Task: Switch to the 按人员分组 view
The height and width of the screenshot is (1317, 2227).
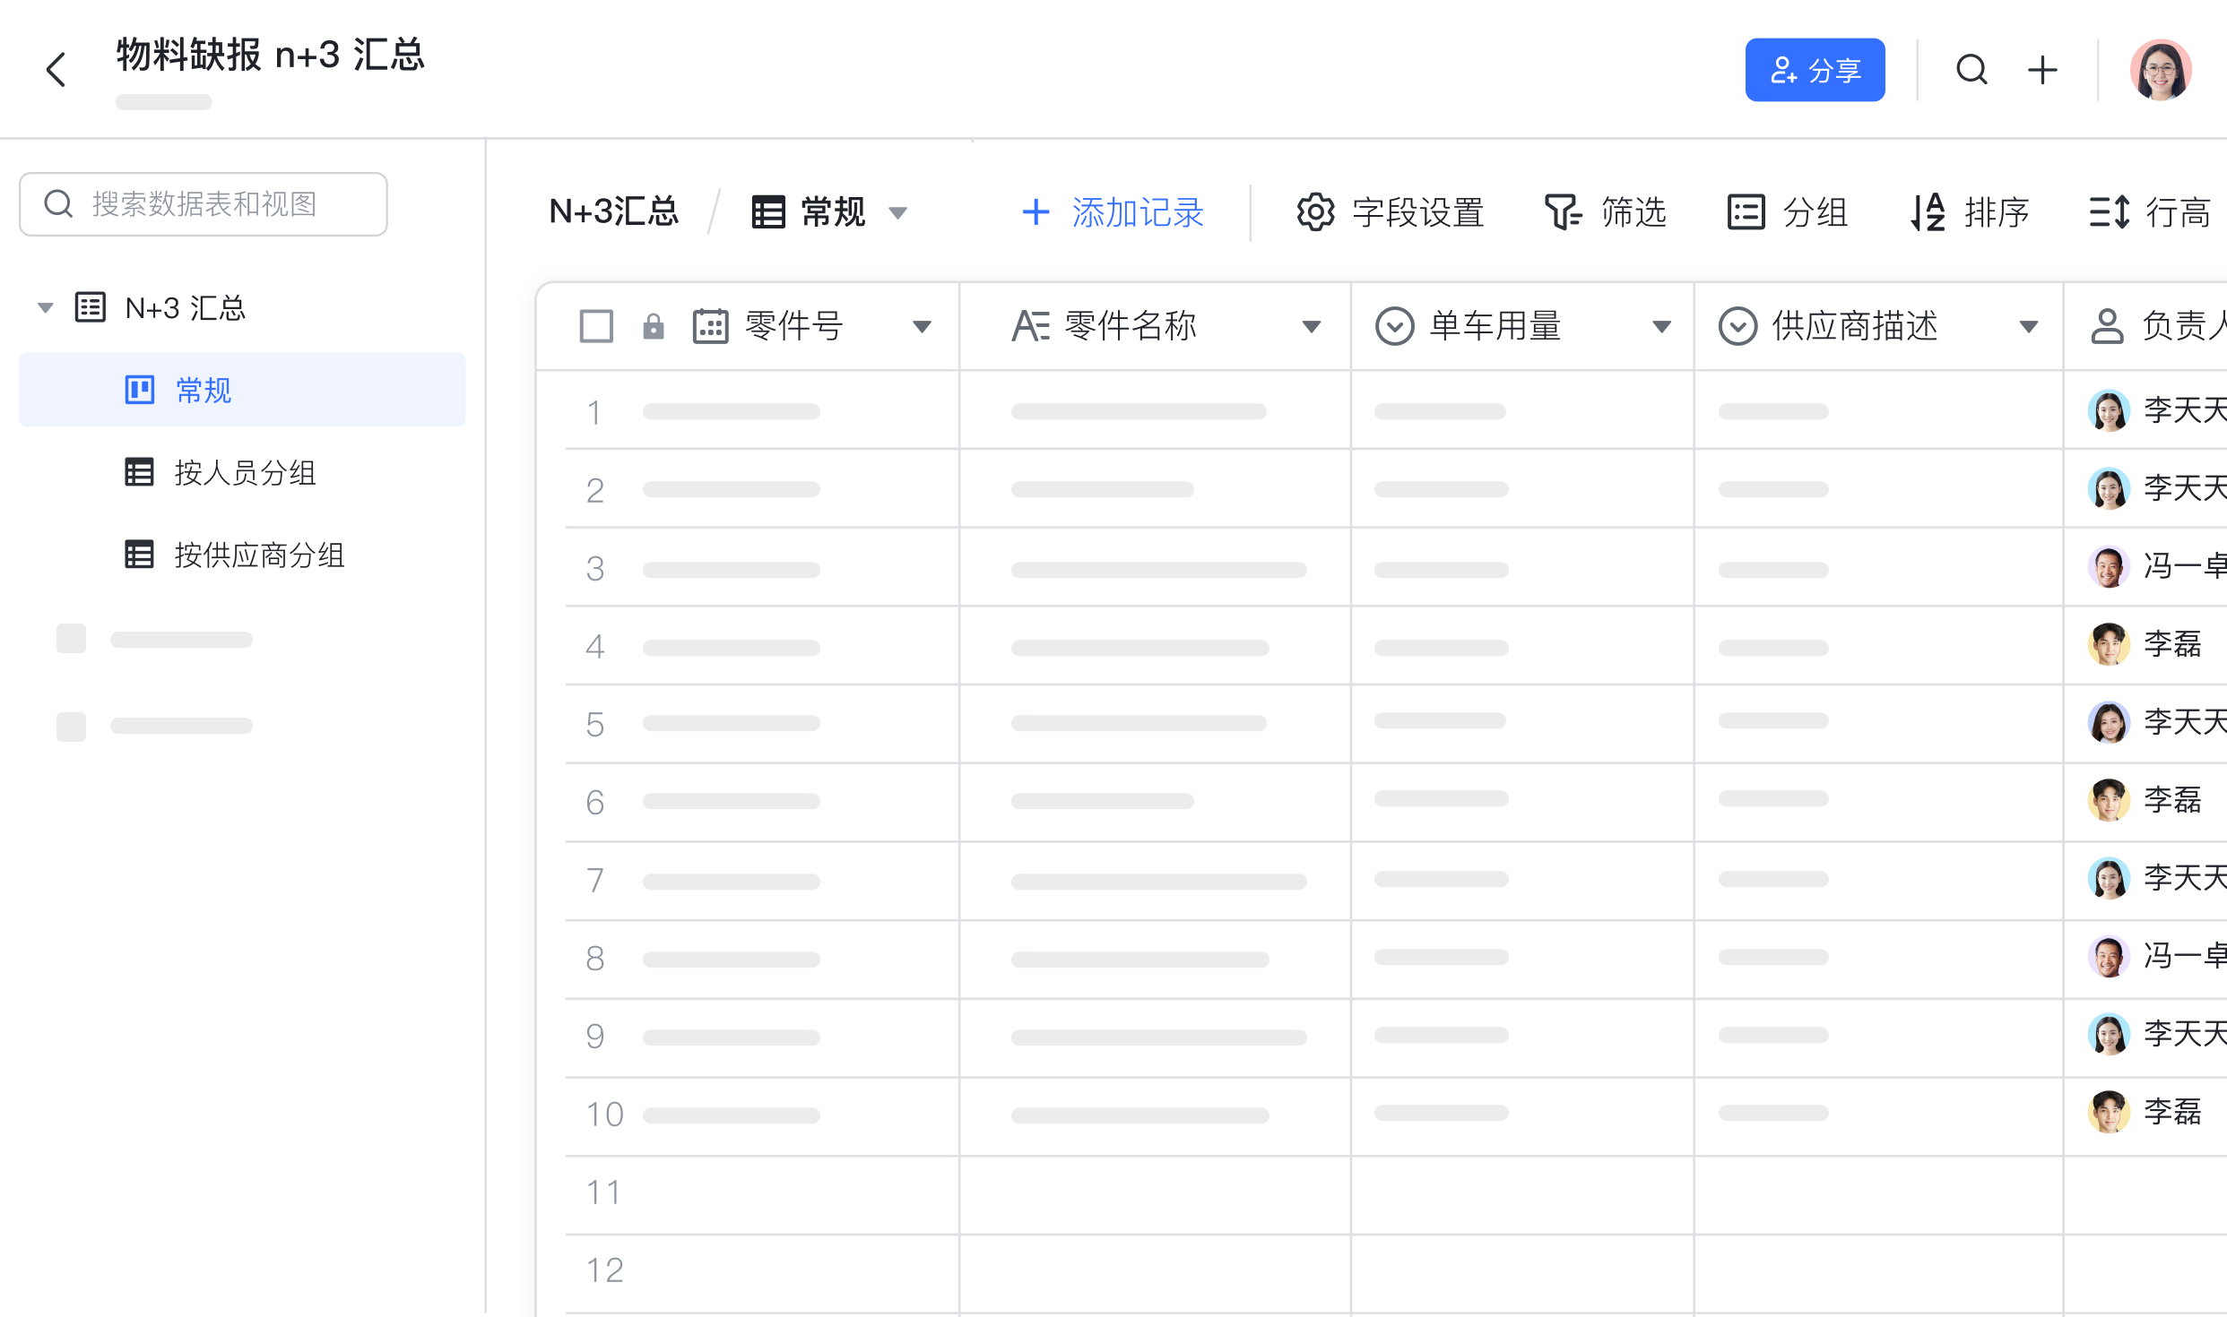Action: coord(246,472)
